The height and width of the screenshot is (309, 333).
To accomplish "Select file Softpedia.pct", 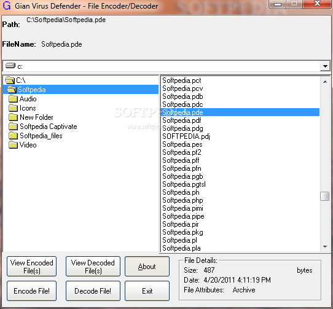I will pyautogui.click(x=182, y=80).
